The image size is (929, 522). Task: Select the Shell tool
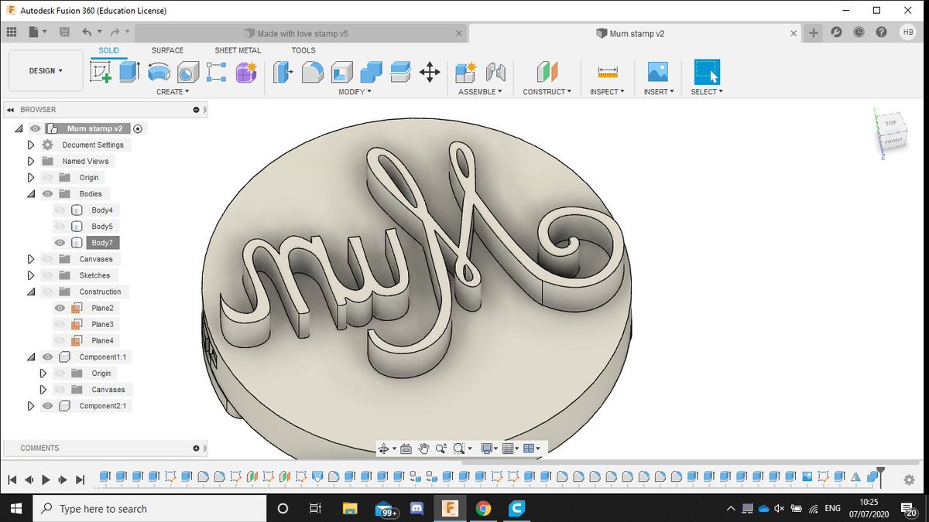point(342,72)
